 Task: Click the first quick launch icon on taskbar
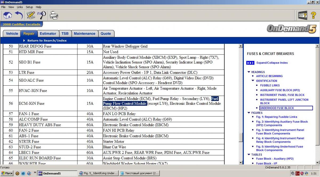pyautogui.click(x=17, y=173)
